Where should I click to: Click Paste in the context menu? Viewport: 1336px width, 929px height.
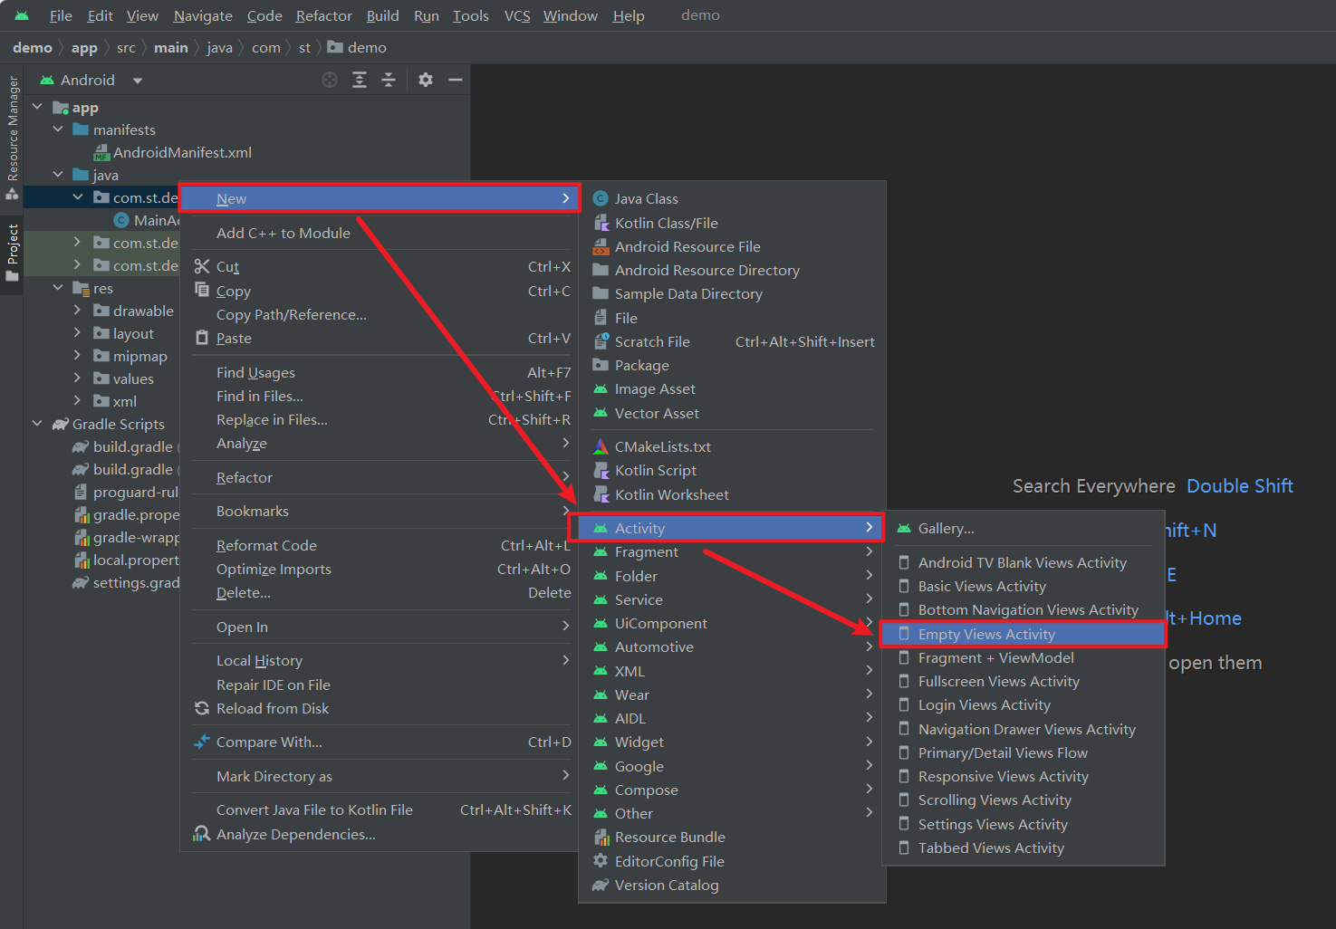[380, 338]
